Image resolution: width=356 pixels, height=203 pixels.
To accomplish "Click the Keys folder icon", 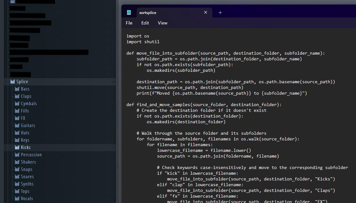I will click(x=16, y=140).
